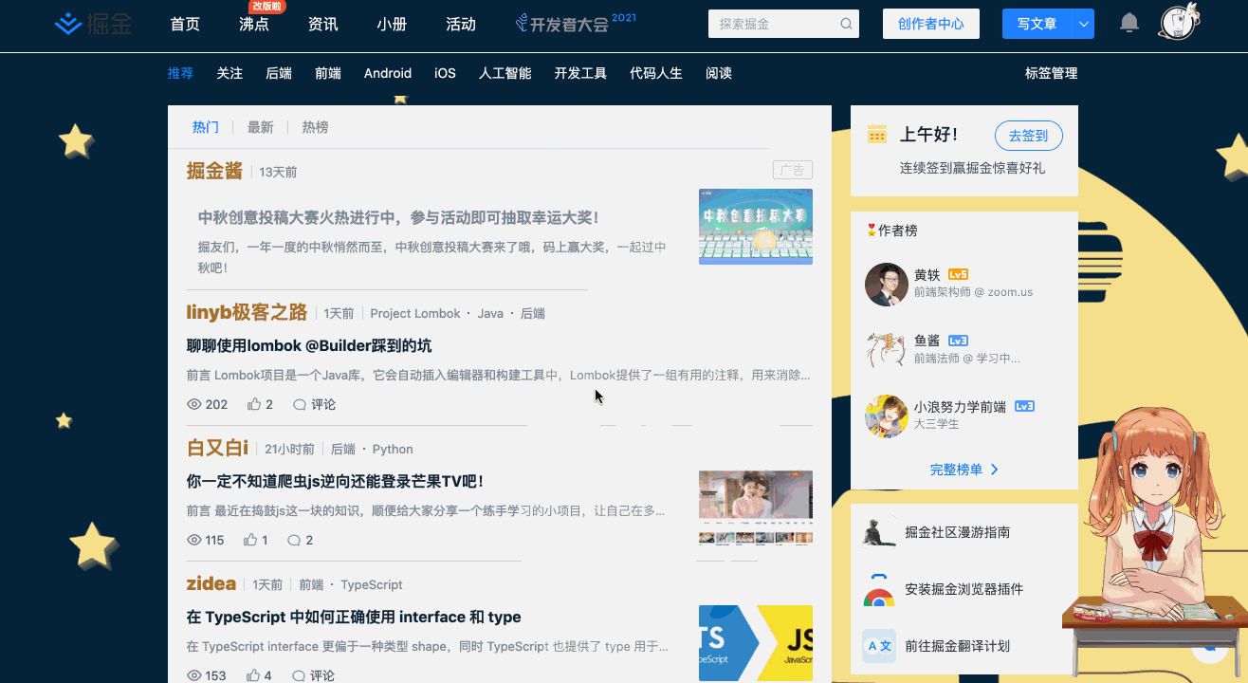Image resolution: width=1248 pixels, height=683 pixels.
Task: Click 黄轶's avatar
Action: pyautogui.click(x=887, y=284)
